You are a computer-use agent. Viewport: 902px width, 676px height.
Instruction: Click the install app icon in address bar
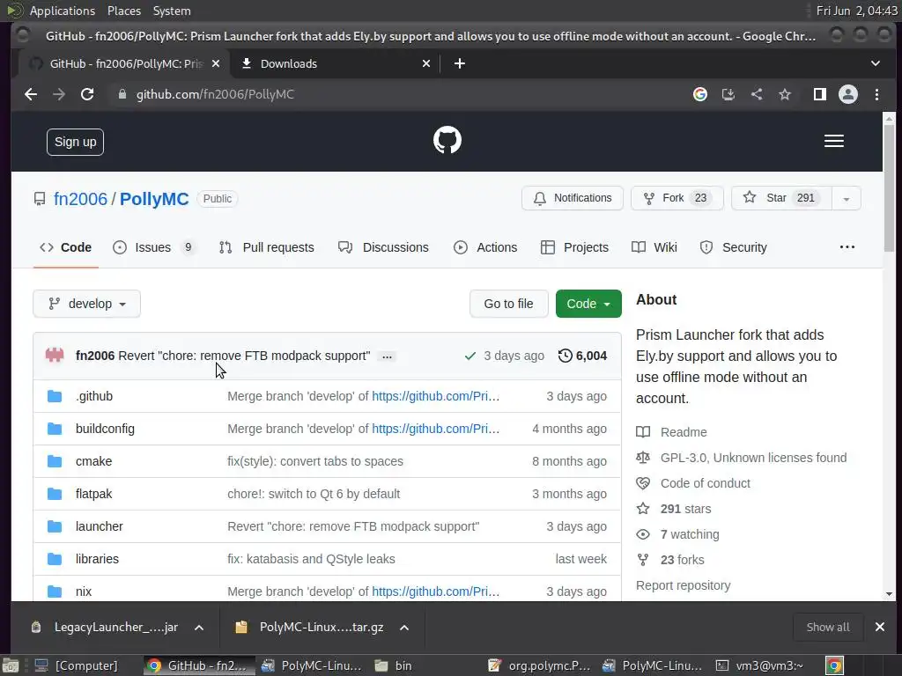[728, 94]
